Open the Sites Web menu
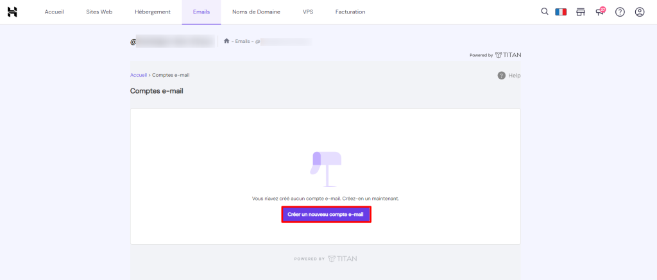Viewport: 657px width, 280px height. pyautogui.click(x=99, y=12)
